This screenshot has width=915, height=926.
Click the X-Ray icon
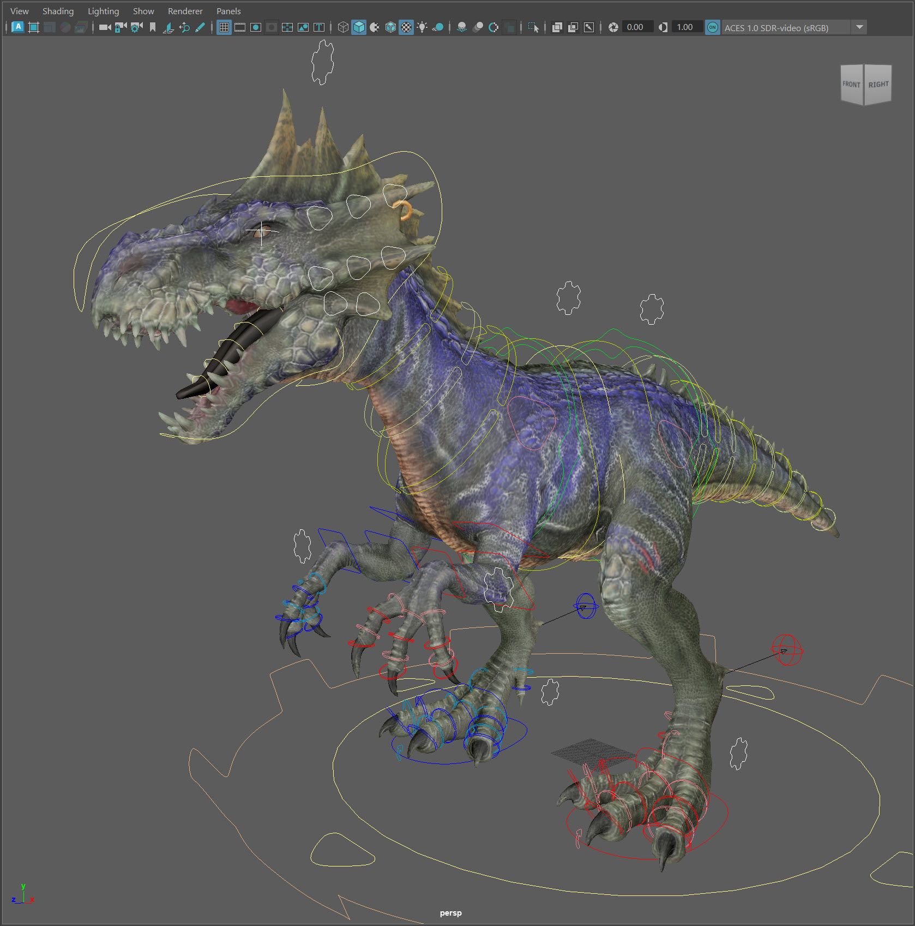557,27
